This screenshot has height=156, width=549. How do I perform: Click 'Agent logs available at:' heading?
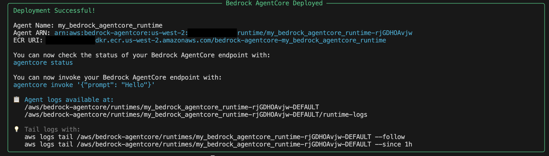tap(69, 100)
